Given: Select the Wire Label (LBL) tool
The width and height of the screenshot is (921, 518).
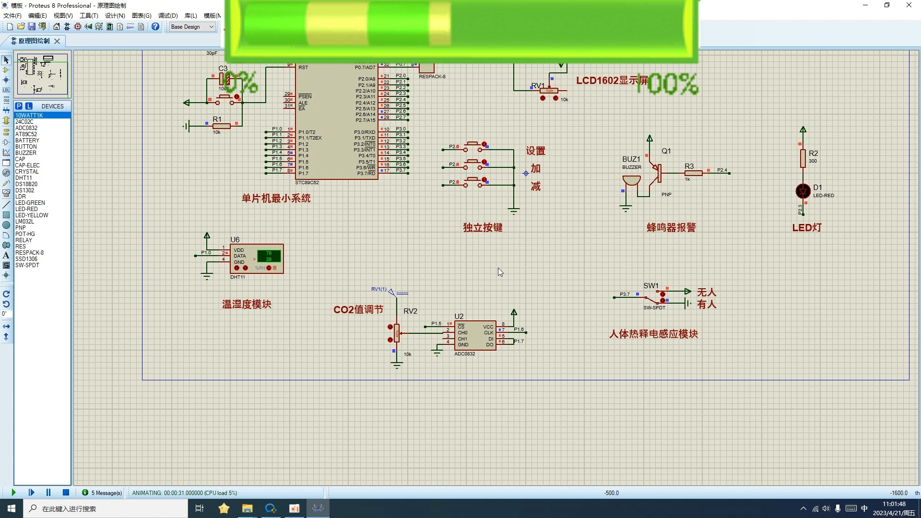Looking at the screenshot, I should point(6,90).
